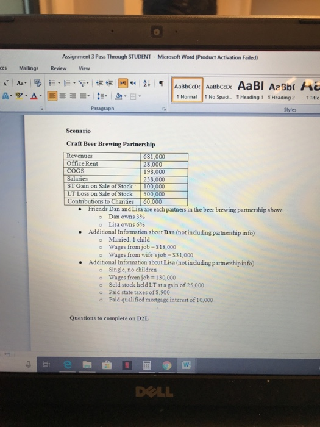The image size is (320, 427).
Task: Apply the Numbering list button
Action: pos(67,83)
